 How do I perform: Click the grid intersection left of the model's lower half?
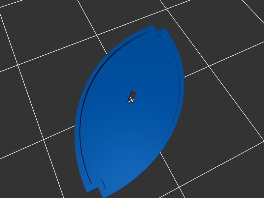44,139
